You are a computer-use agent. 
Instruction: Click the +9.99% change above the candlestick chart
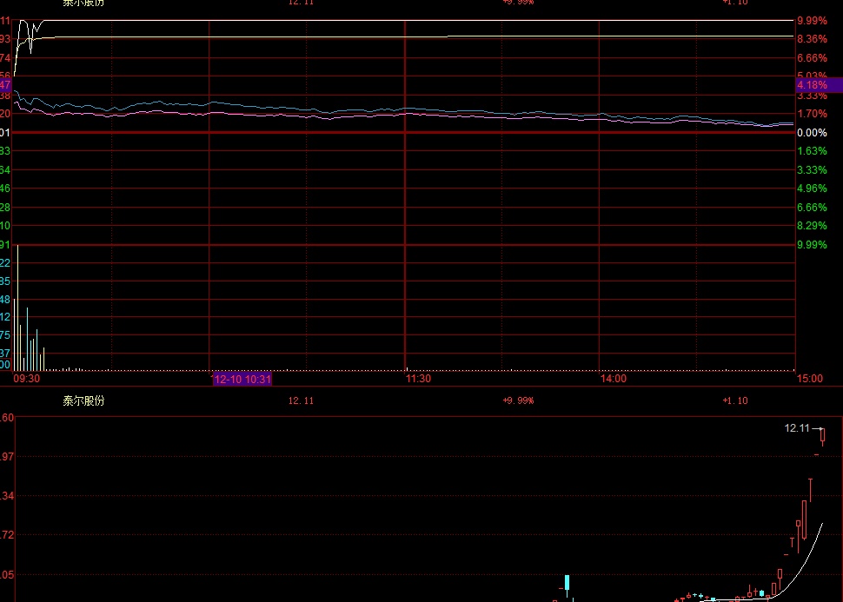pos(518,400)
